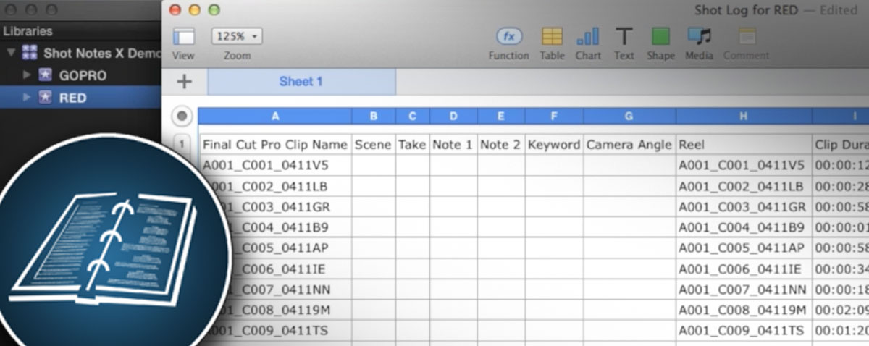Select Reel cell A001_C008_04119M
Image resolution: width=869 pixels, height=346 pixels.
744,311
